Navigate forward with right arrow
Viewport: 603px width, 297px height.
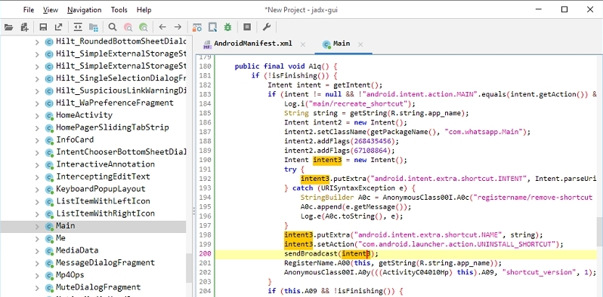point(178,27)
